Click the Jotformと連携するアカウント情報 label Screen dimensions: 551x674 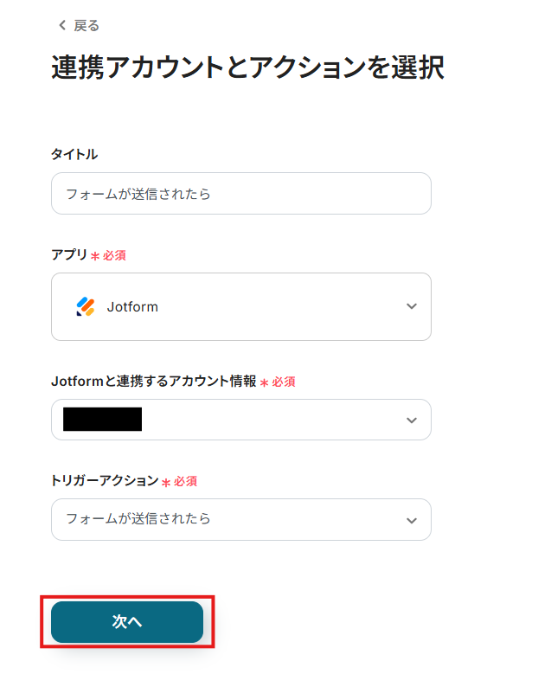(153, 382)
